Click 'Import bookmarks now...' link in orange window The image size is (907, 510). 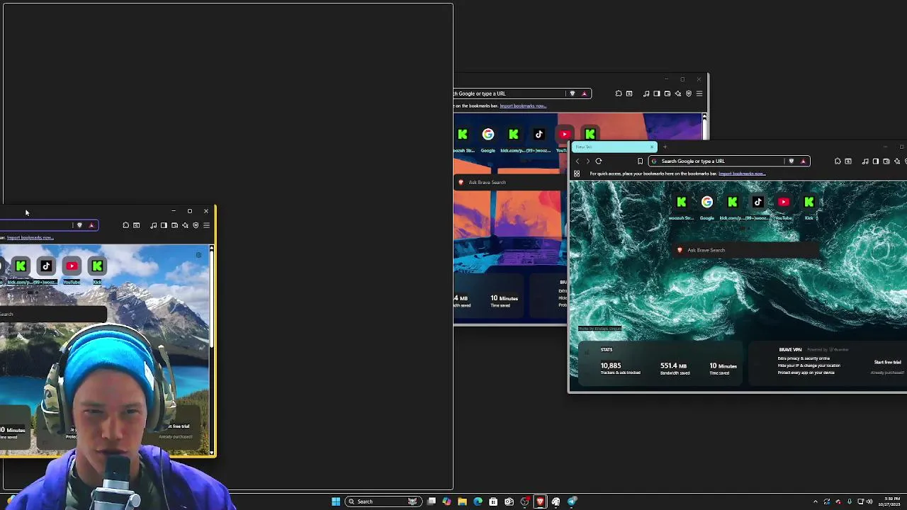tap(523, 106)
